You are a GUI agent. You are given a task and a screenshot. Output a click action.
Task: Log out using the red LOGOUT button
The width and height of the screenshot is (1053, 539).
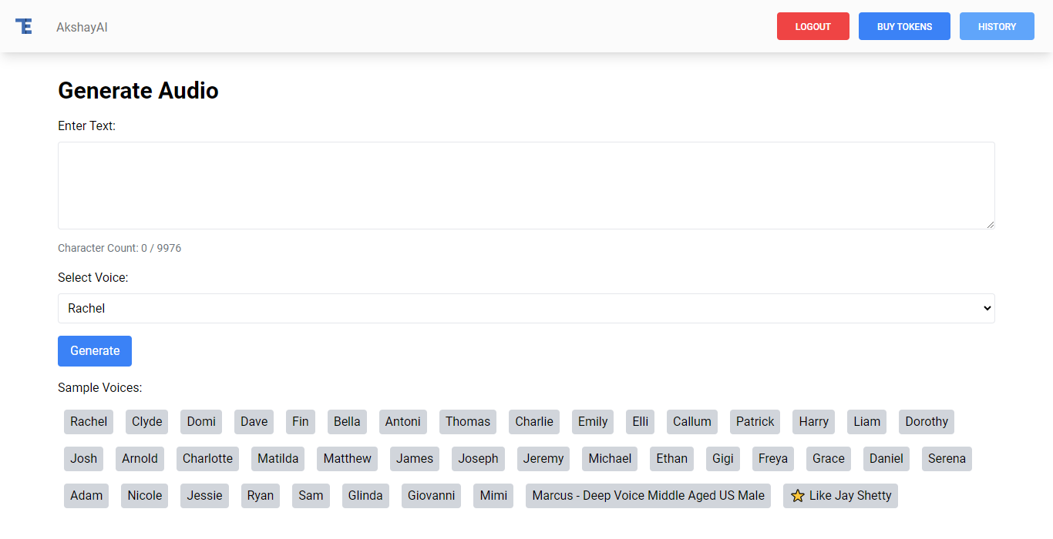812,26
